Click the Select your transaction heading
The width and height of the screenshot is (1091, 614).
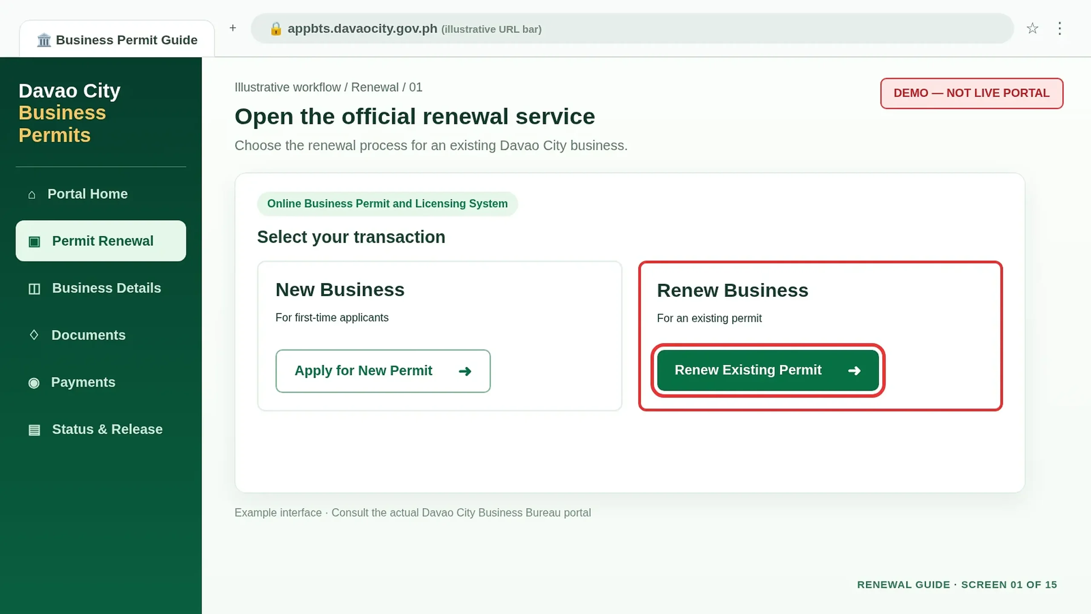[x=351, y=237]
